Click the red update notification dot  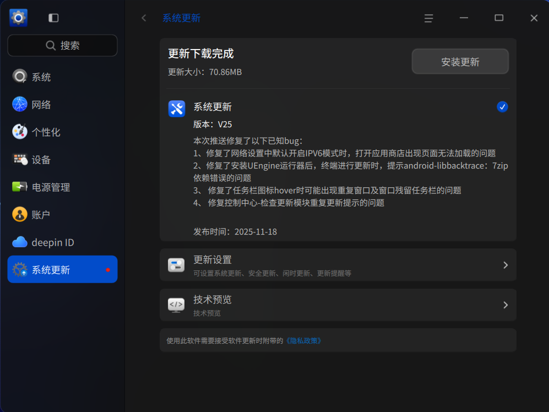coord(108,270)
